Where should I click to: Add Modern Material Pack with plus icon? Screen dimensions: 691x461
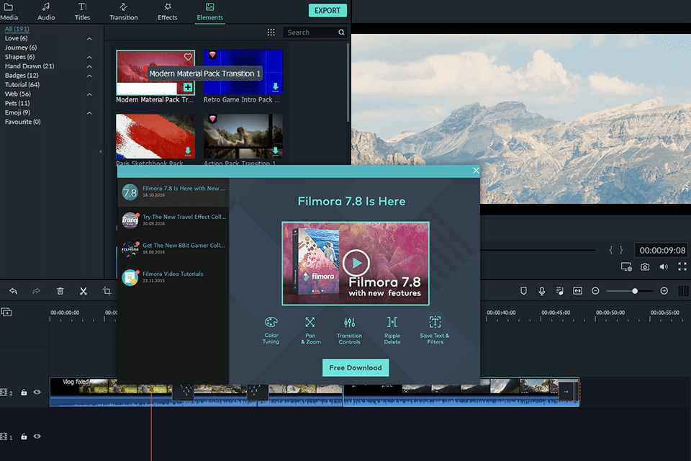188,87
